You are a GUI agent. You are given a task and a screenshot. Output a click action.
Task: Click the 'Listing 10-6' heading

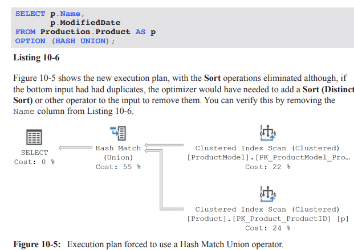[36, 58]
